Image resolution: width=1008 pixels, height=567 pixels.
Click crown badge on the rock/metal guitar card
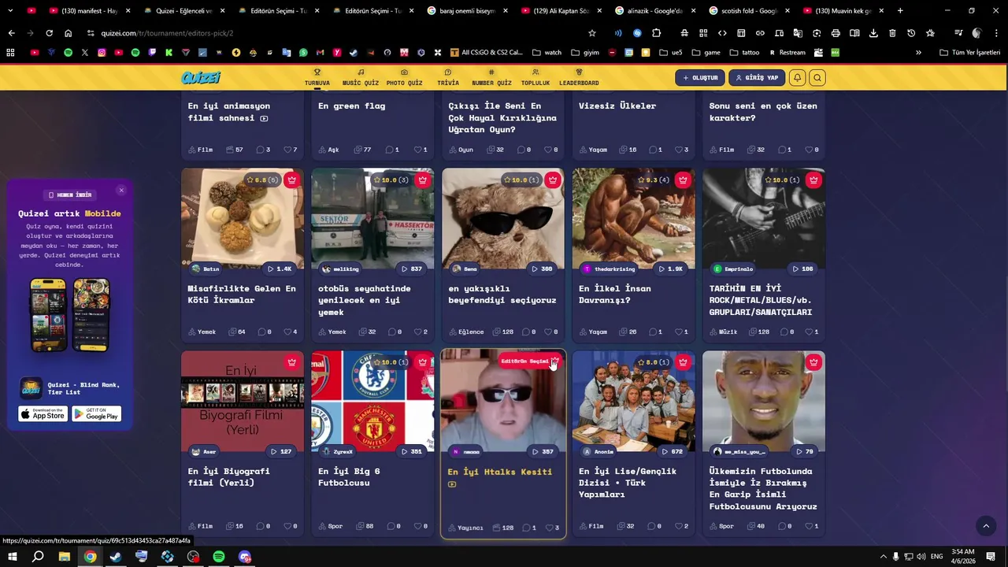813,180
